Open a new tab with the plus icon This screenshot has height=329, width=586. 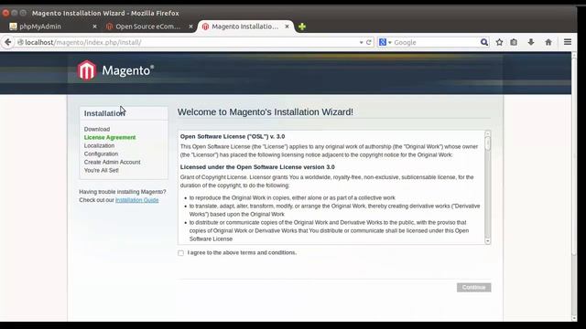(x=302, y=27)
